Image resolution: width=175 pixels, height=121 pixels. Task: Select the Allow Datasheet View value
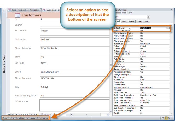pyautogui.click(x=155, y=33)
